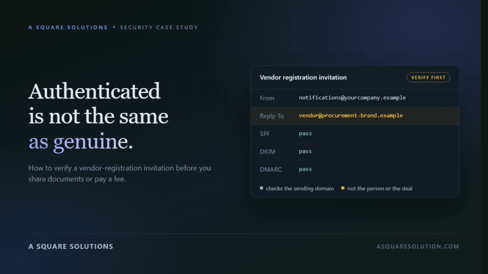Select the vendor@procurement-brand.example reply address
The width and height of the screenshot is (488, 274).
point(351,116)
